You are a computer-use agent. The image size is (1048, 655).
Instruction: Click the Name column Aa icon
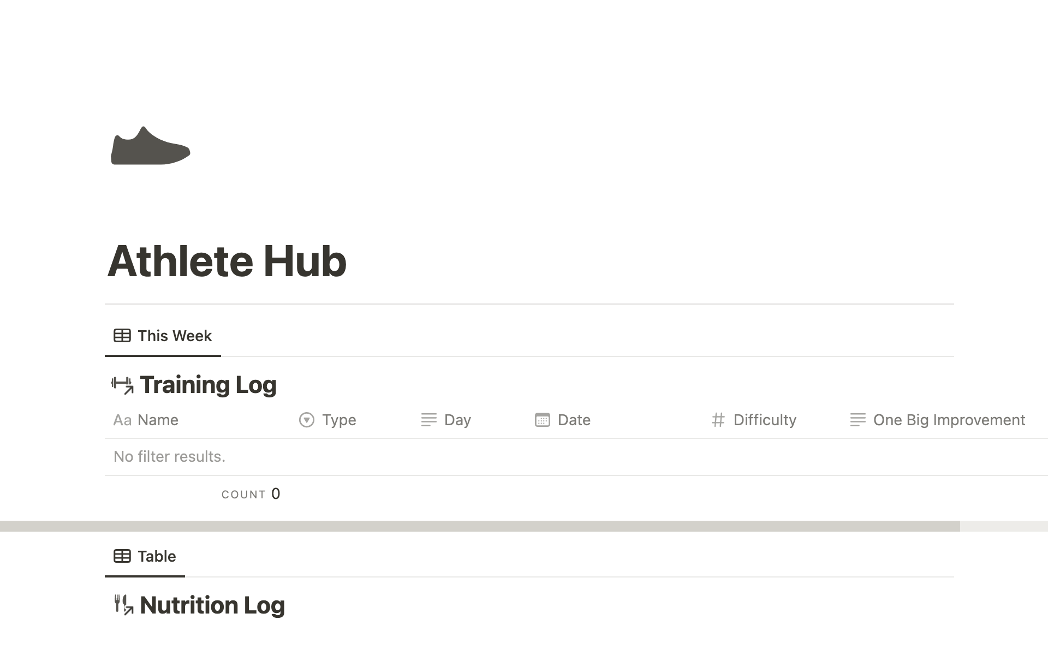coord(122,420)
